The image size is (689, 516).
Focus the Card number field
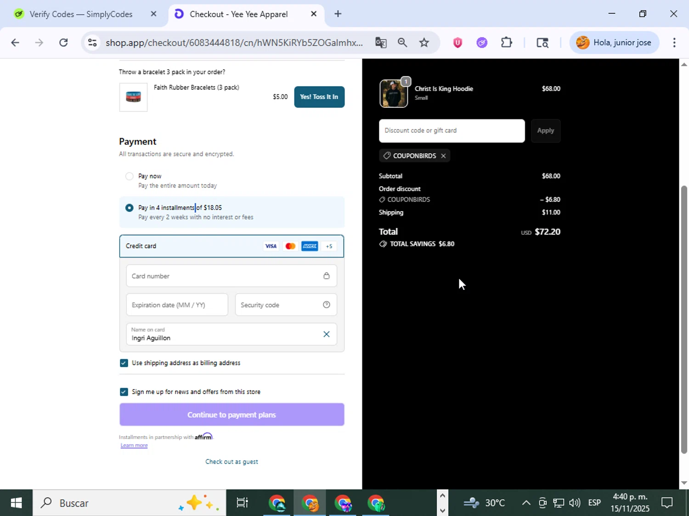point(232,276)
